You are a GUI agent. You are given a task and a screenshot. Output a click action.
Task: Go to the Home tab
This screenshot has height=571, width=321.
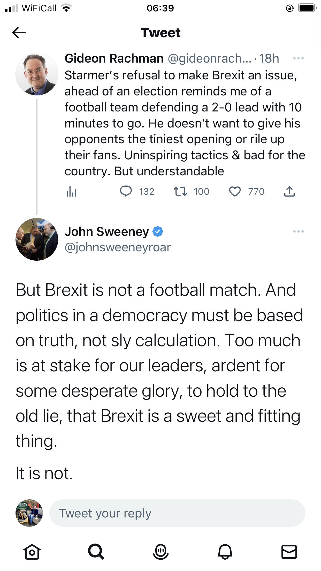(32, 552)
